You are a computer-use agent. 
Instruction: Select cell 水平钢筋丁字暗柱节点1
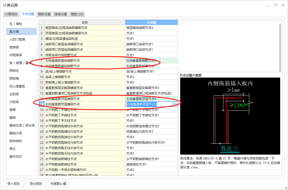152,110
